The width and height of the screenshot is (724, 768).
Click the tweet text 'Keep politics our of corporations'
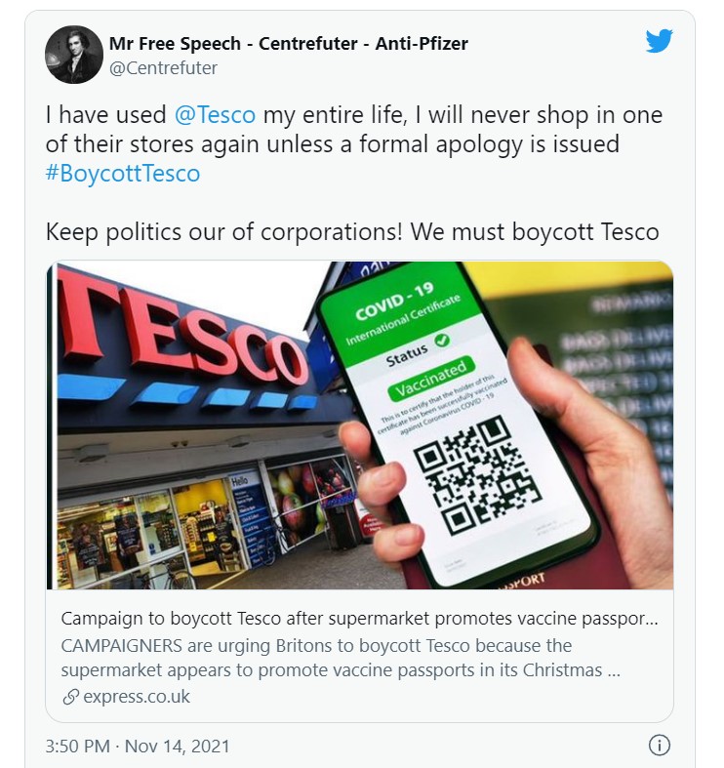coord(223,231)
